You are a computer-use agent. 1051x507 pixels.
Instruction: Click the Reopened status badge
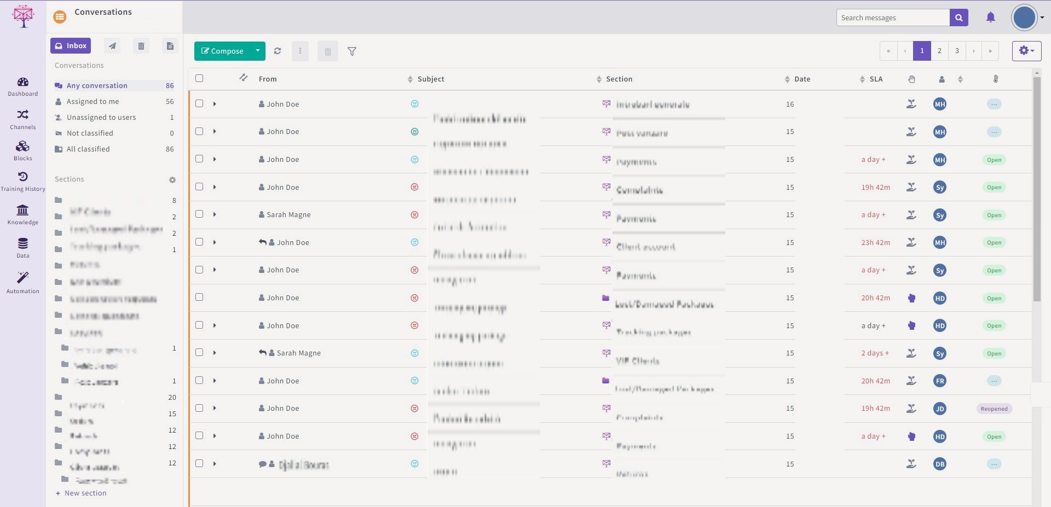point(994,409)
